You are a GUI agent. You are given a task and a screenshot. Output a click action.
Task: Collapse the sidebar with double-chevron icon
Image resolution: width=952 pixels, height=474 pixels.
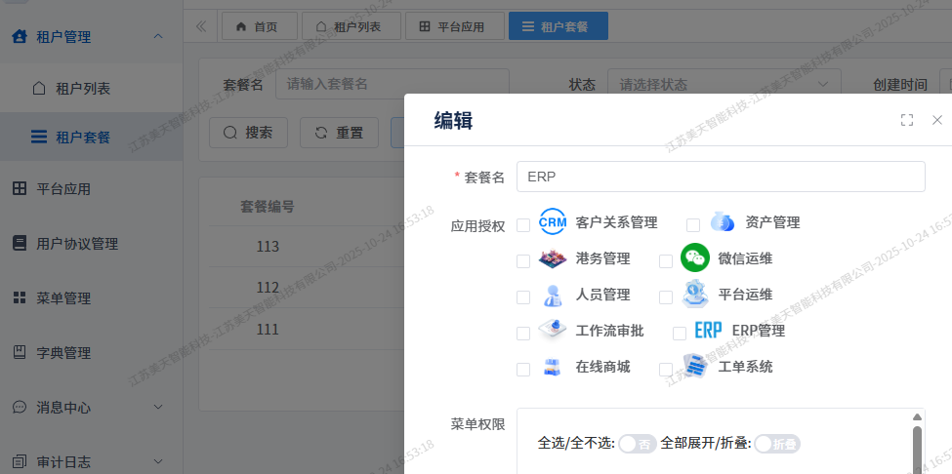click(201, 26)
